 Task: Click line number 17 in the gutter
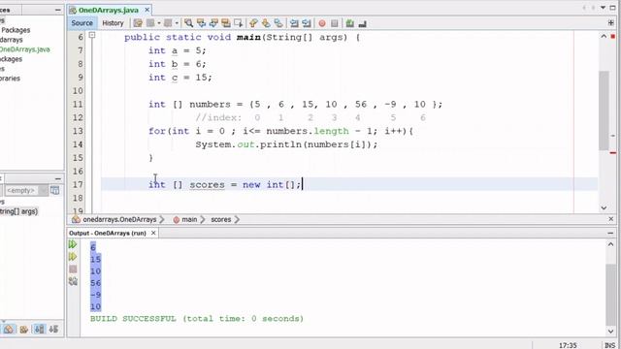pos(78,184)
